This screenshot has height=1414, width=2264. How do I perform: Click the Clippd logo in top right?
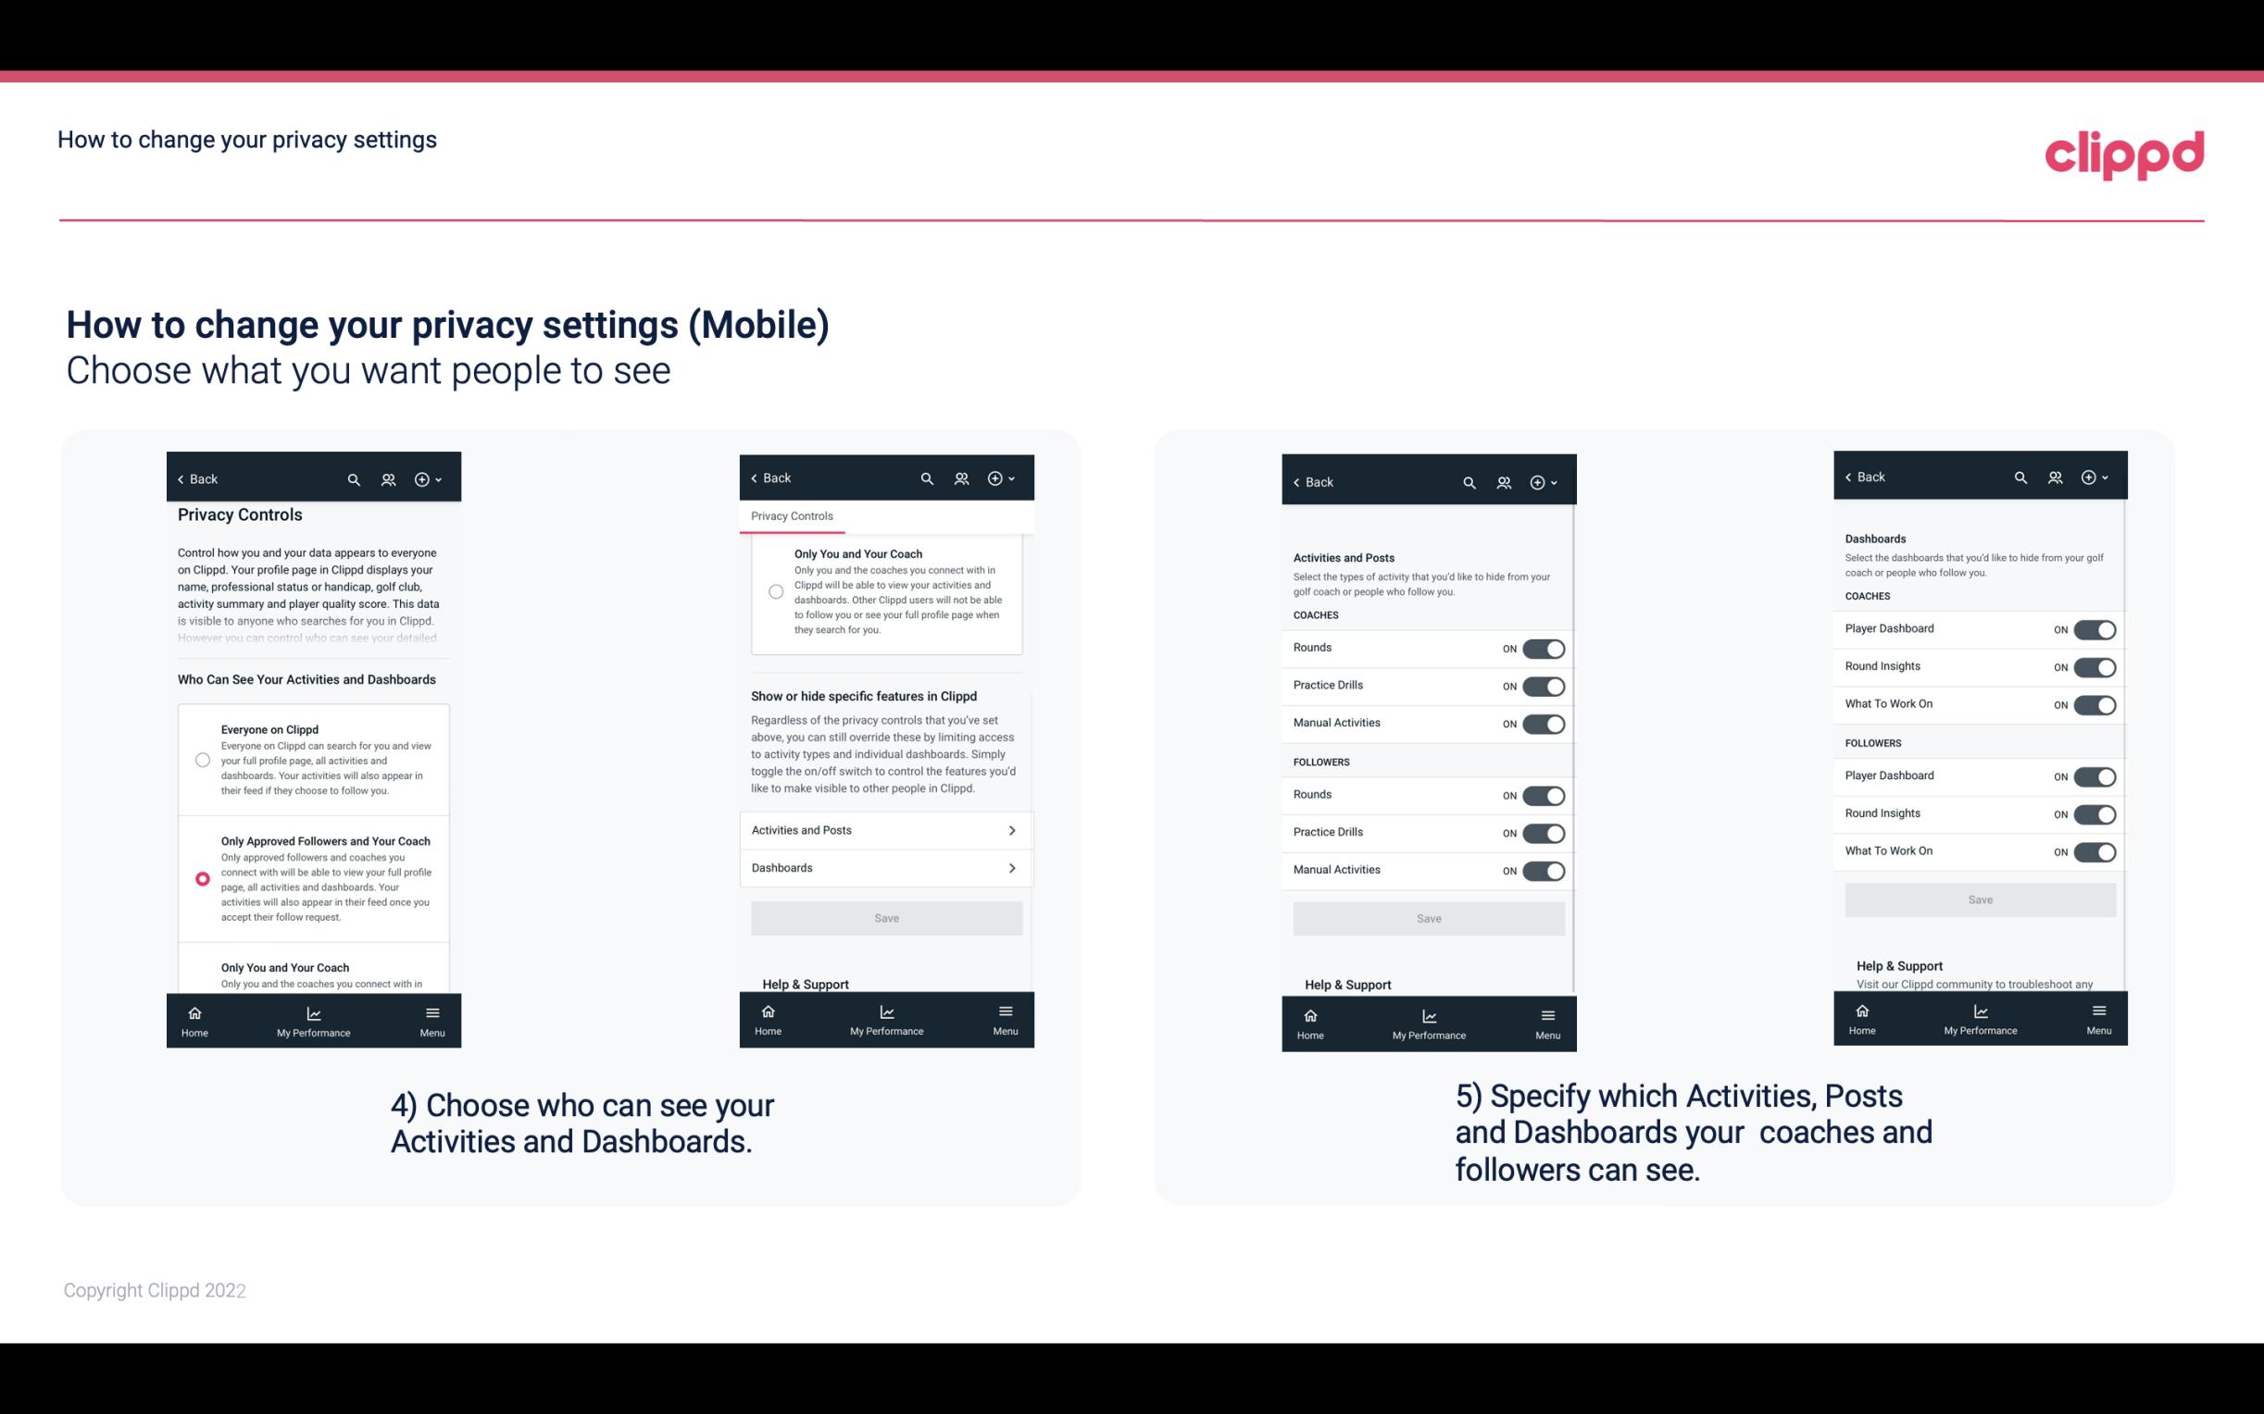[2125, 152]
